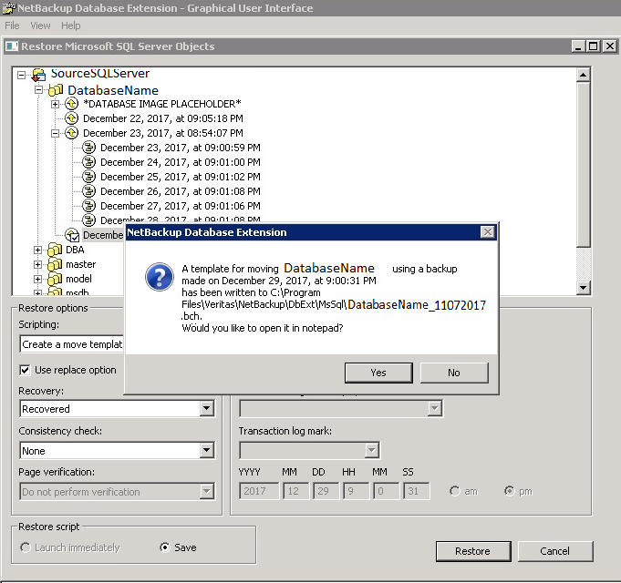The width and height of the screenshot is (621, 583).
Task: Click the DBA database folder icon
Action: [x=55, y=250]
